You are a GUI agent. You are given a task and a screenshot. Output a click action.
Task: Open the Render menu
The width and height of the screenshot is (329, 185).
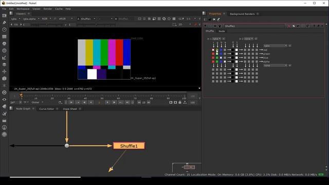coord(48,9)
